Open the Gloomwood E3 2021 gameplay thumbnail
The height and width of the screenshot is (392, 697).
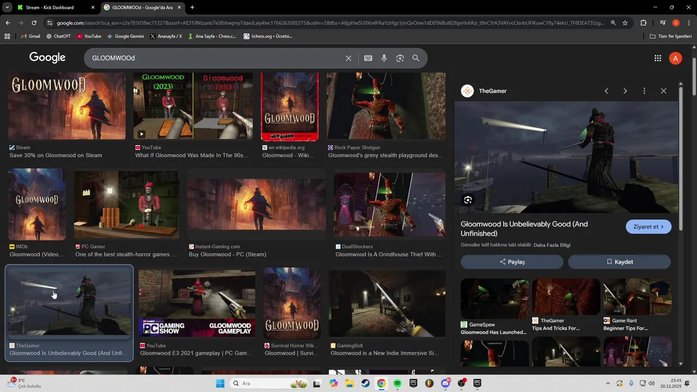pyautogui.click(x=197, y=304)
